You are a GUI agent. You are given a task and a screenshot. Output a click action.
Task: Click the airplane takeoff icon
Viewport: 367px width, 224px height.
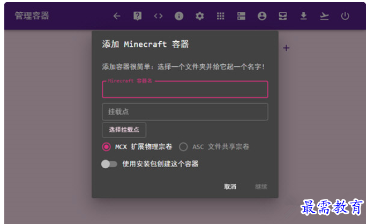click(324, 16)
